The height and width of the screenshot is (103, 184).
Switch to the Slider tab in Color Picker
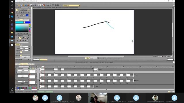click(17, 20)
